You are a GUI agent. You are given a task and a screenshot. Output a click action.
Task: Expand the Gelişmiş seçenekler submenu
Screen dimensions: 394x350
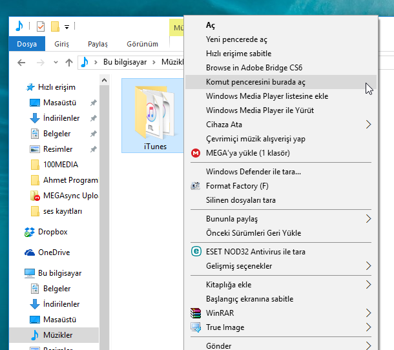[281, 266]
